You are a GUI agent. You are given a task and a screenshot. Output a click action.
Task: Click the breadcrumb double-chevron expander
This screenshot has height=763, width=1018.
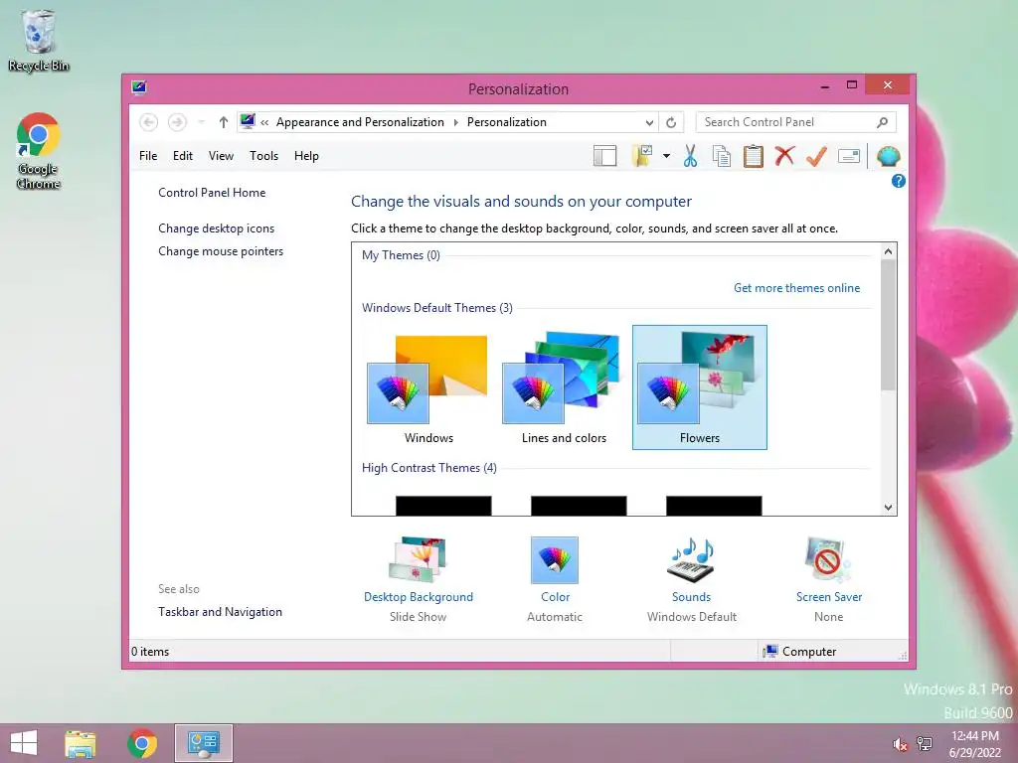(264, 122)
